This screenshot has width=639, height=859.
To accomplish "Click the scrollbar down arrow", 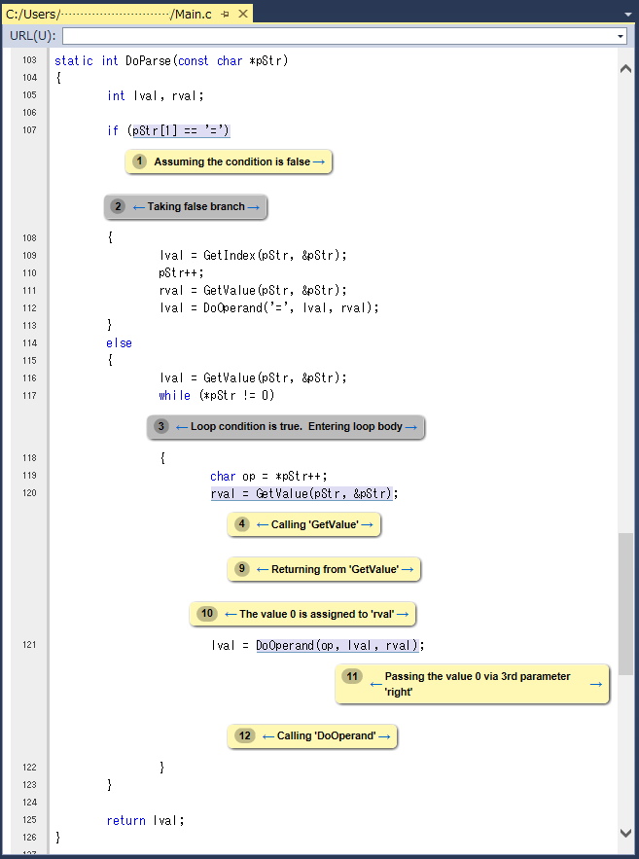I will 625,832.
